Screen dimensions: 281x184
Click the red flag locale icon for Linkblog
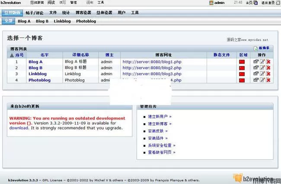(x=242, y=74)
